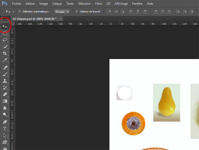Select the Brush tool
The height and width of the screenshot is (150, 199).
pyautogui.click(x=5, y=74)
